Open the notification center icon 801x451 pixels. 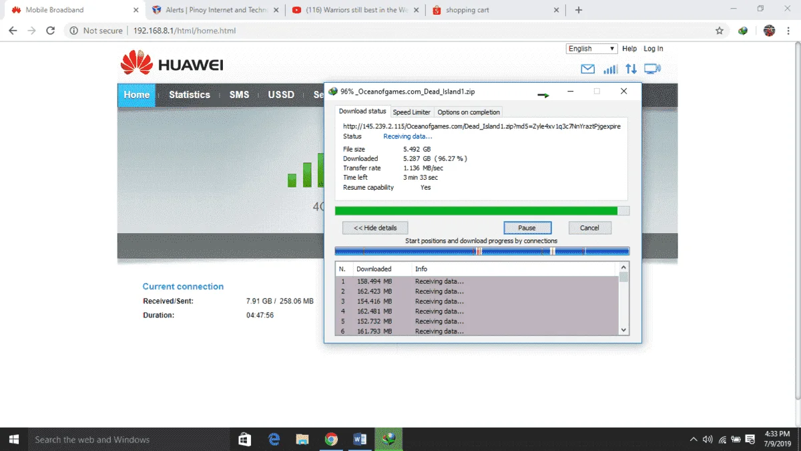(751, 440)
